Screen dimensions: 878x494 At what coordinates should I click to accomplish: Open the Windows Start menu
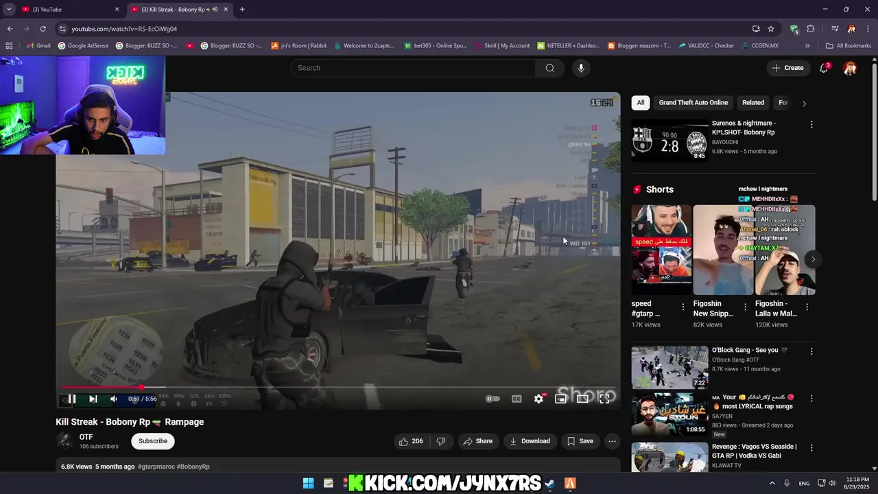coord(309,483)
